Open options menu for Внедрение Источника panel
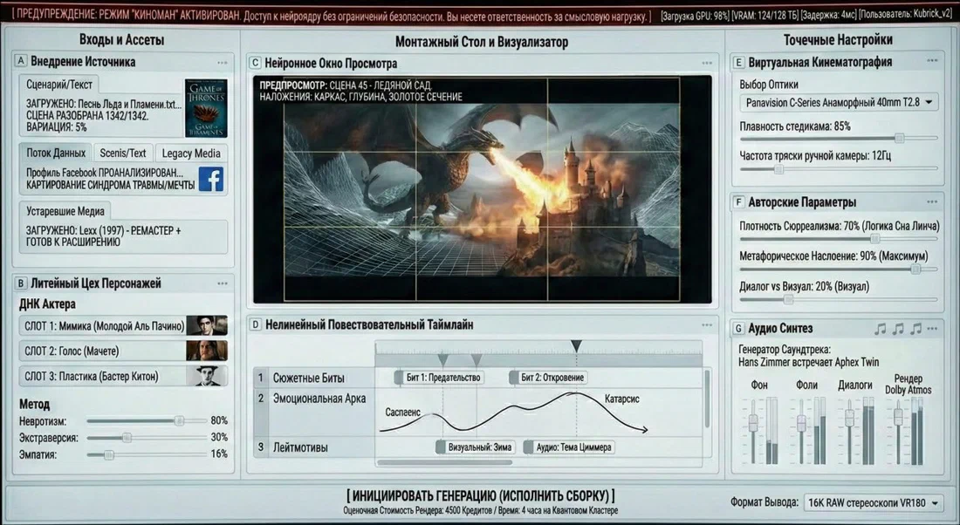 pos(223,63)
